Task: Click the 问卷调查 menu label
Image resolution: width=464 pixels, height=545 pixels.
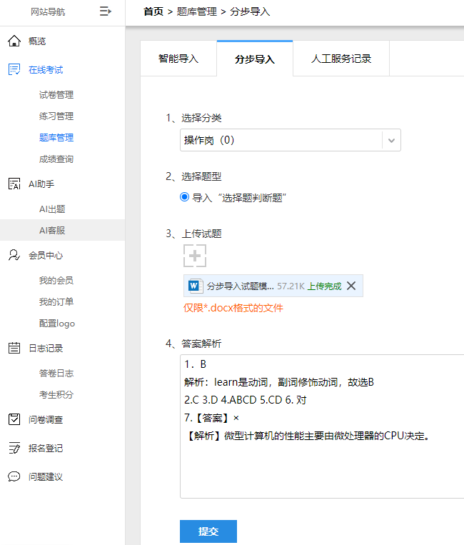Action: point(46,419)
